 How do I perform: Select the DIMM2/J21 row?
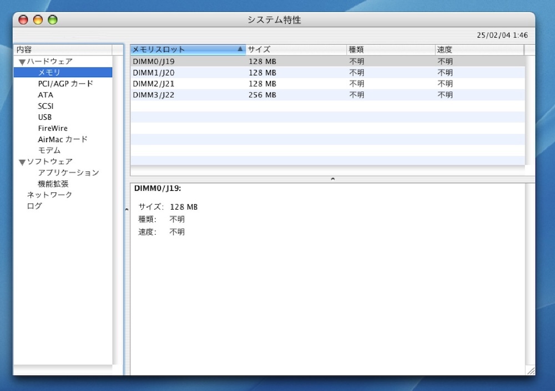click(327, 84)
